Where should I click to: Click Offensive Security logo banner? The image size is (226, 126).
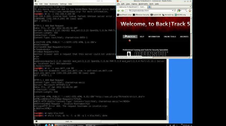[x=147, y=54]
